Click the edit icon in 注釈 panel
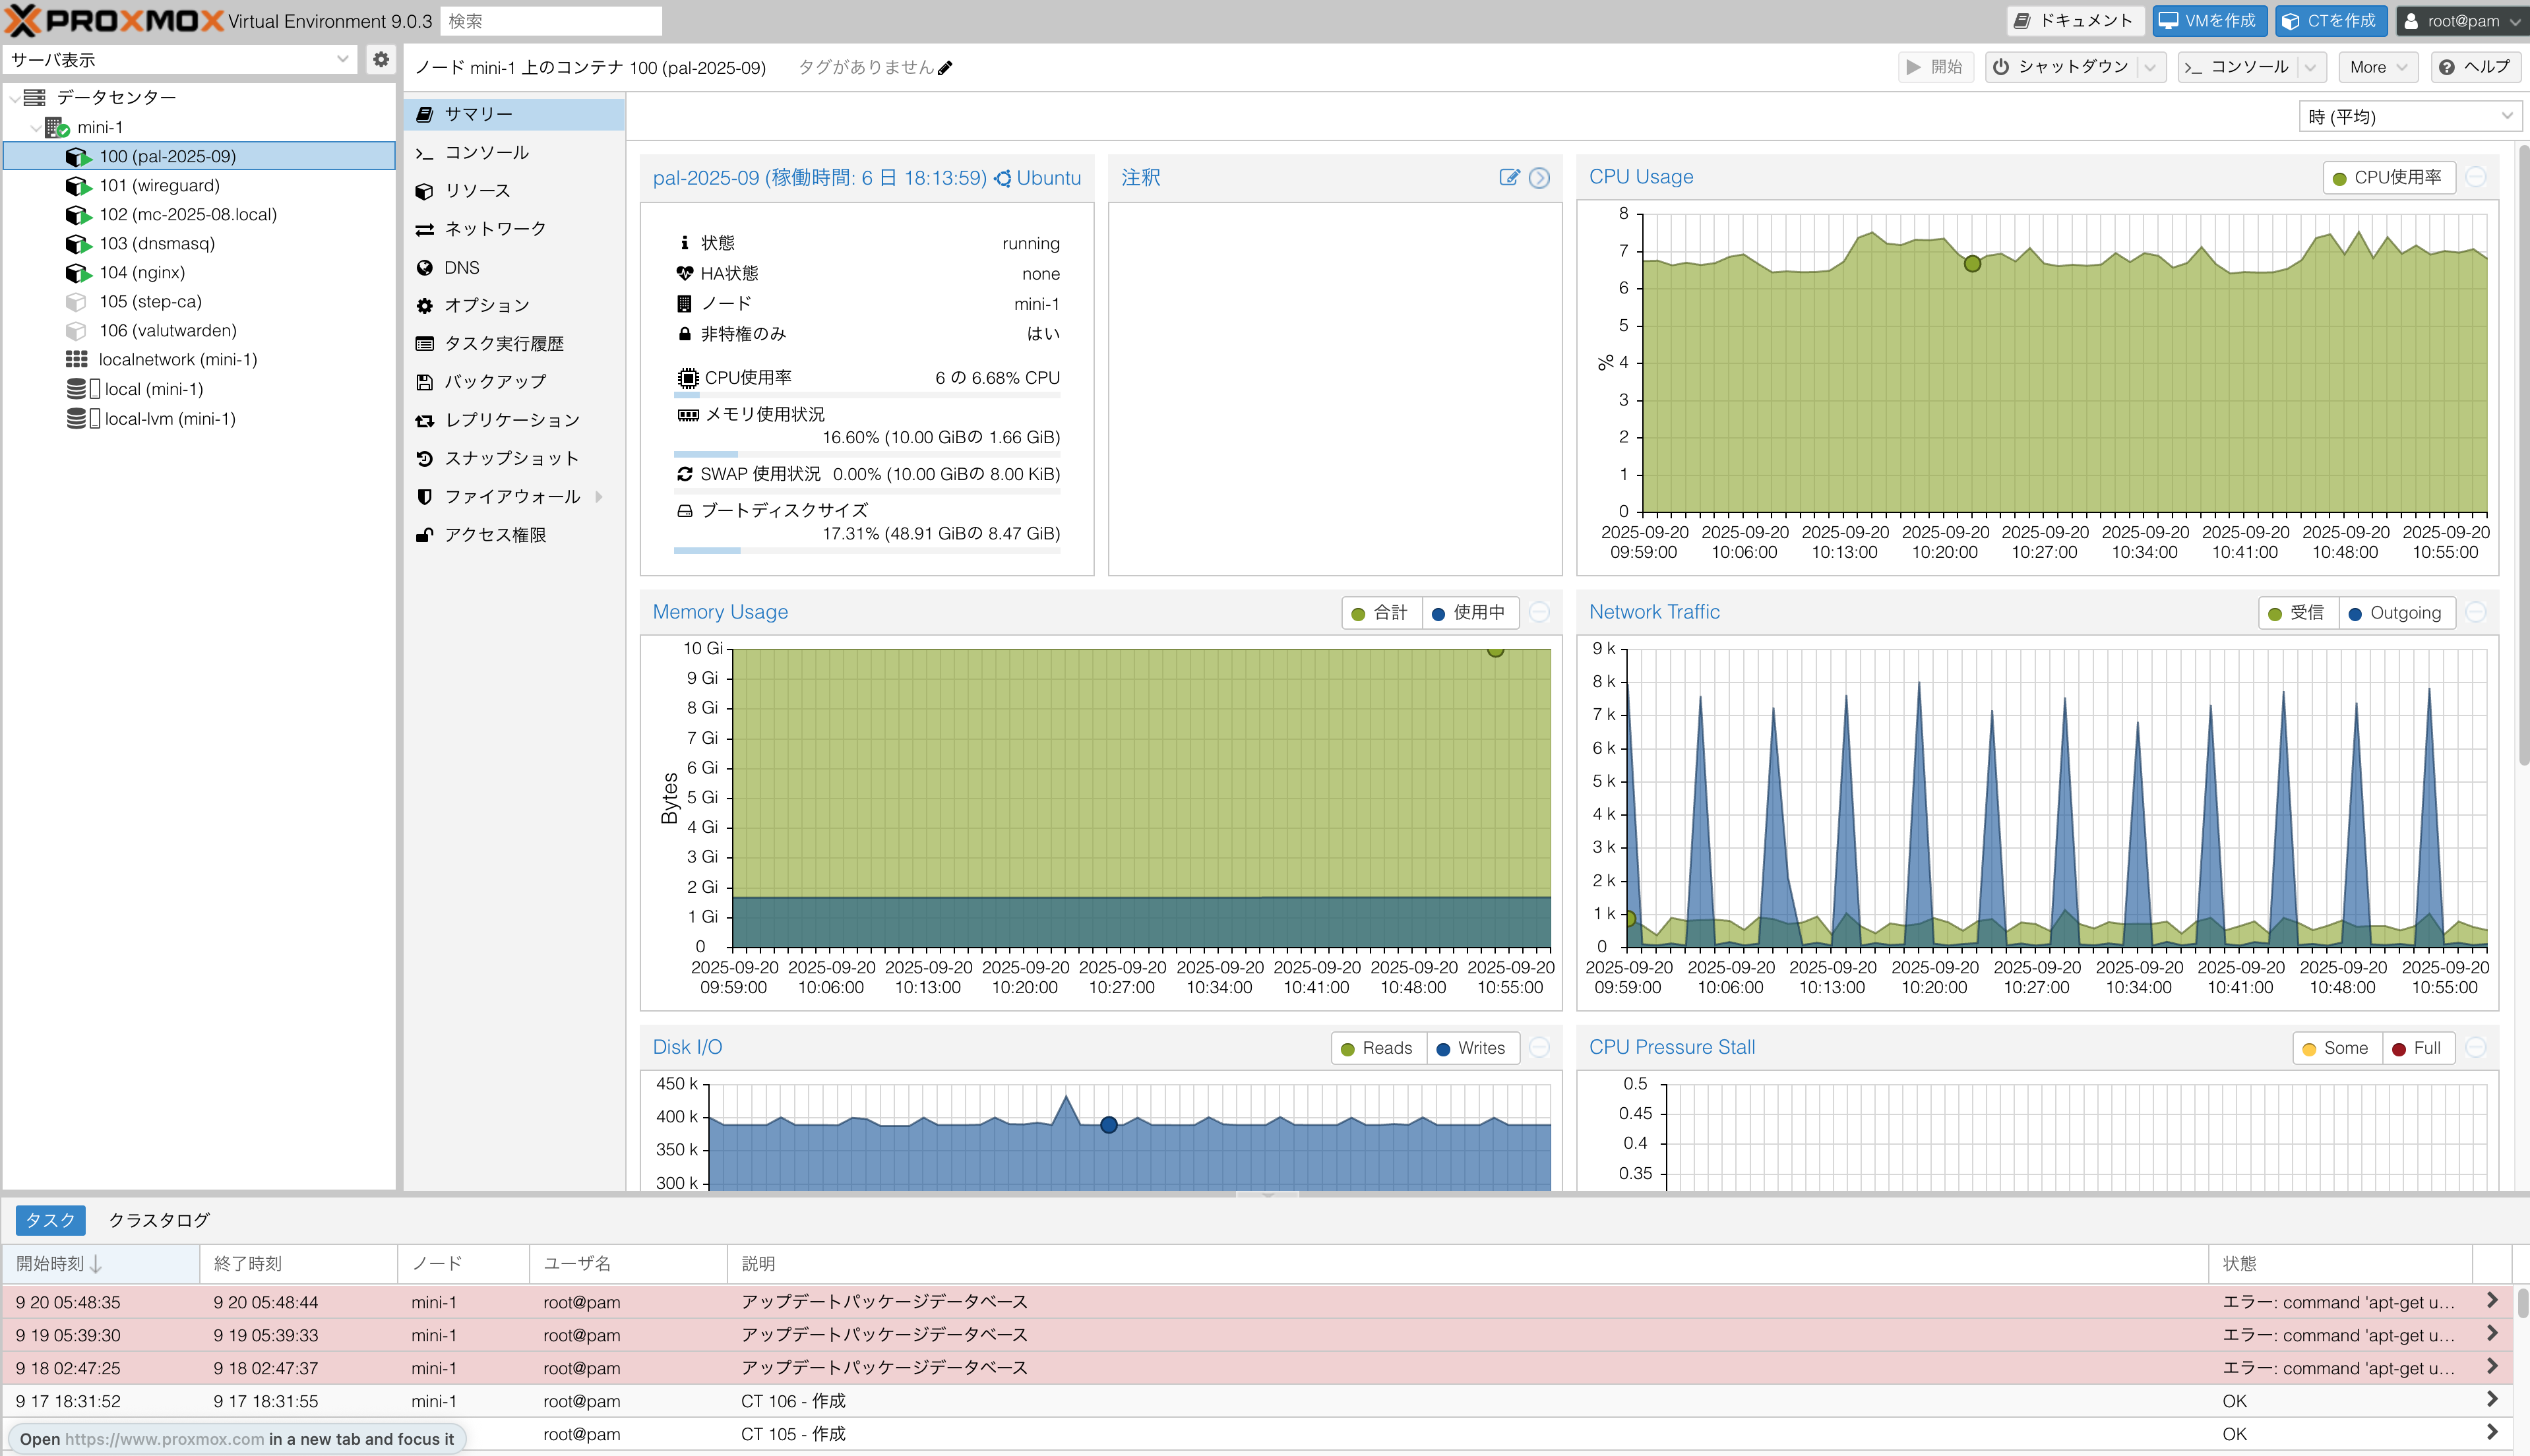The image size is (2530, 1456). pyautogui.click(x=1509, y=177)
